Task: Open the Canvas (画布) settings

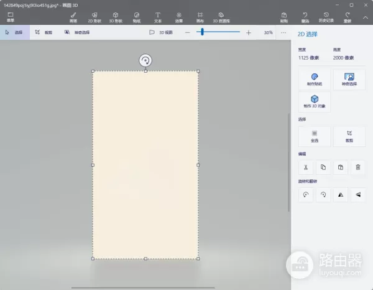Action: pos(200,17)
